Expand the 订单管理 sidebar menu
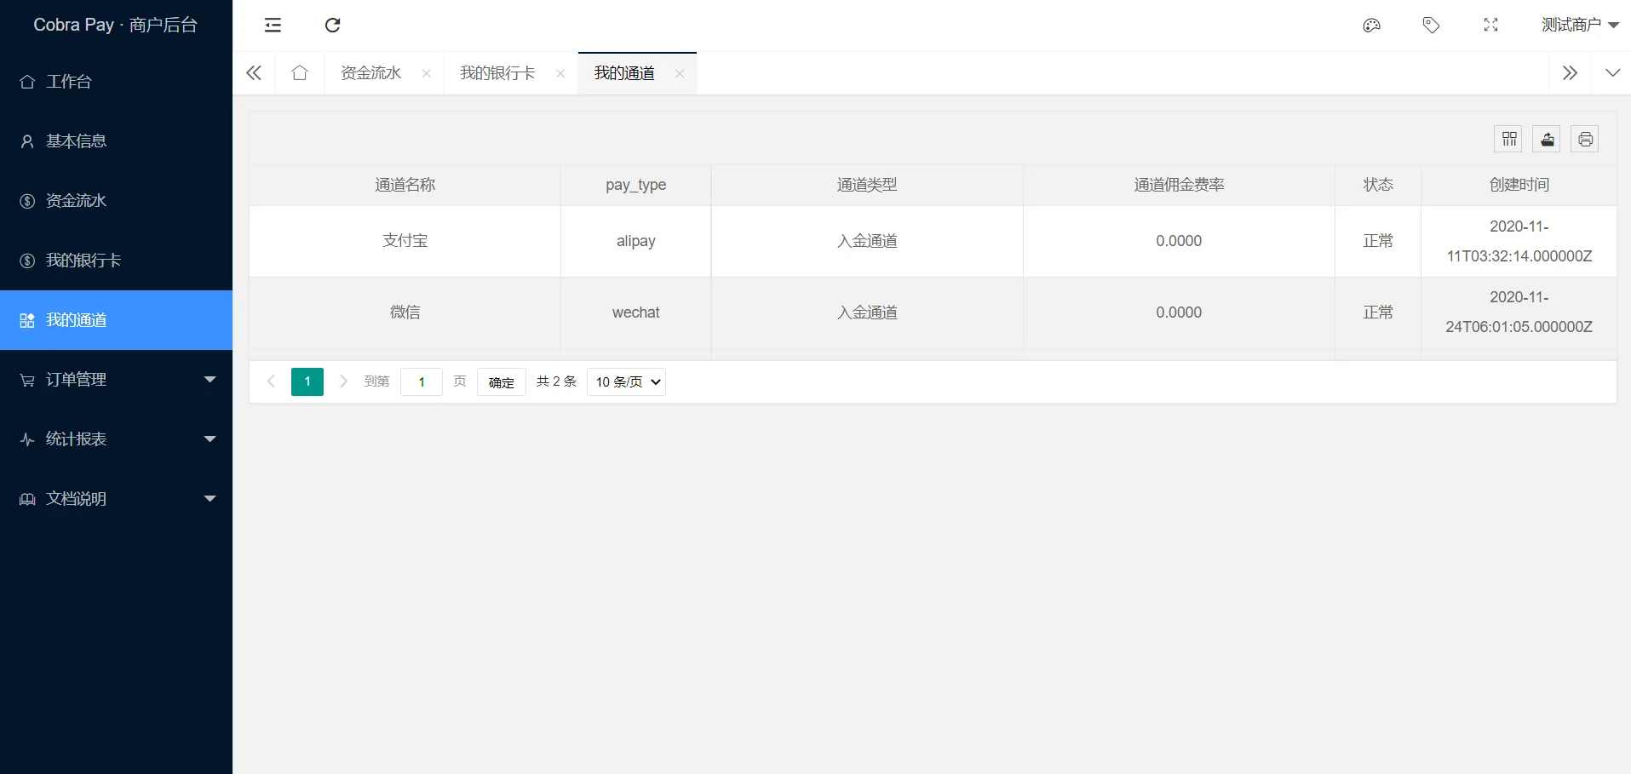The image size is (1631, 774). [76, 379]
